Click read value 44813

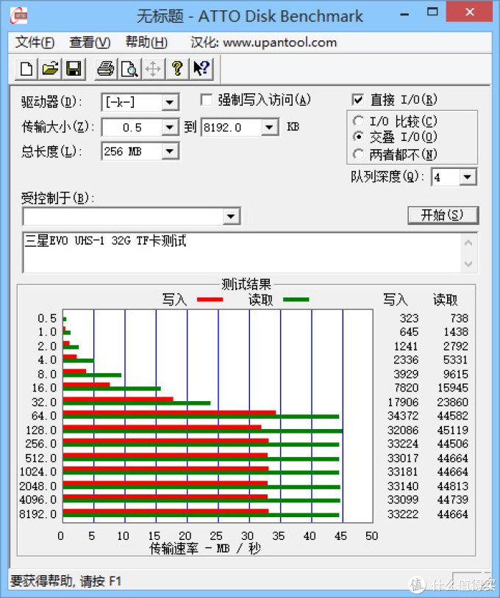(453, 486)
